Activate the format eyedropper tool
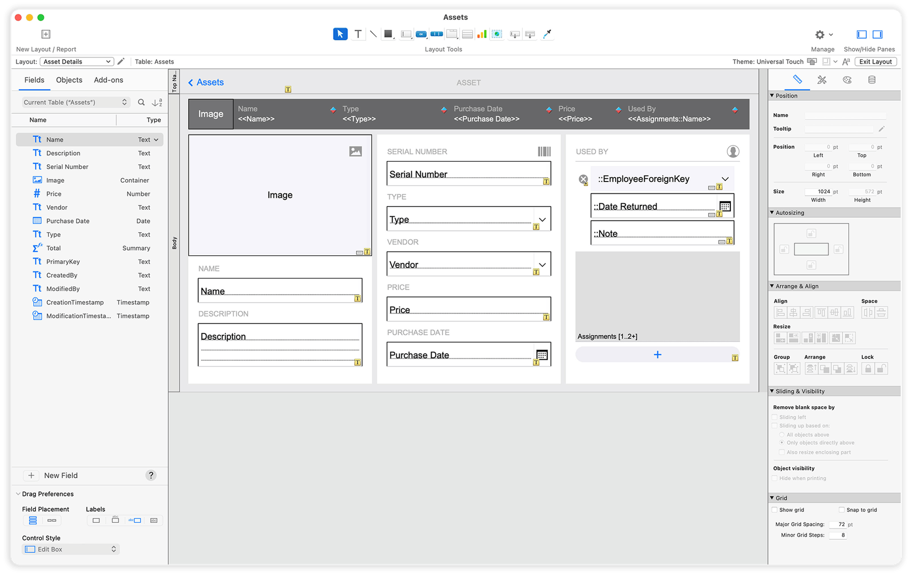 [547, 34]
